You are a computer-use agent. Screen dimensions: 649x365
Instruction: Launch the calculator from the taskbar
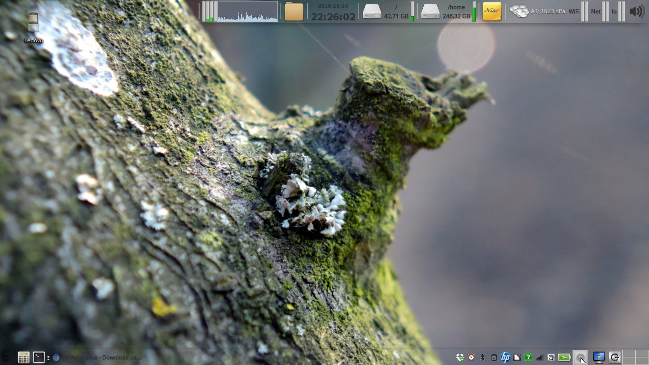23,357
